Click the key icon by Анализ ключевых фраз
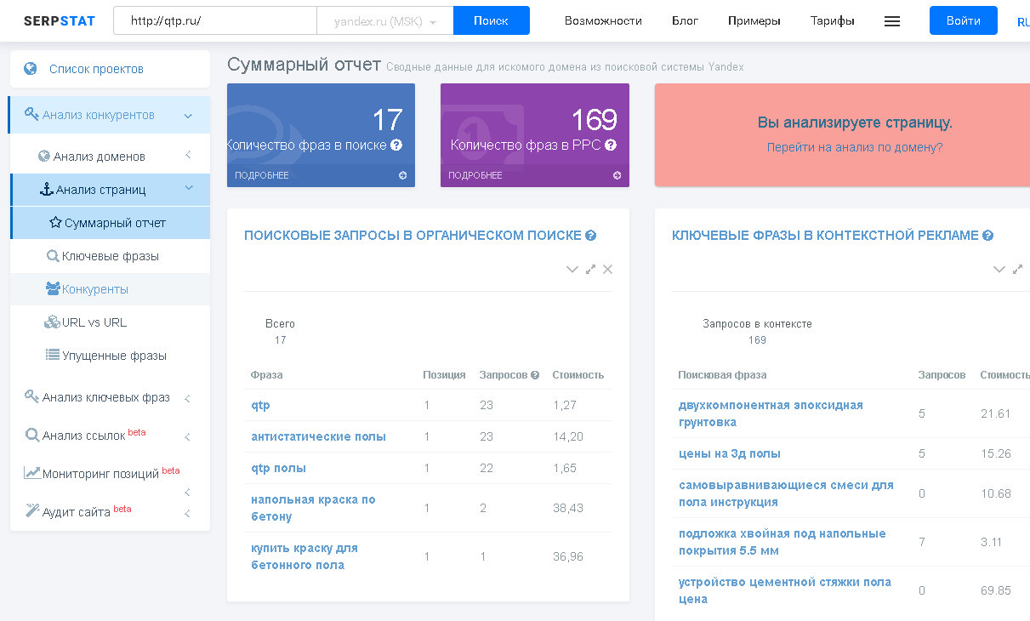 32,397
